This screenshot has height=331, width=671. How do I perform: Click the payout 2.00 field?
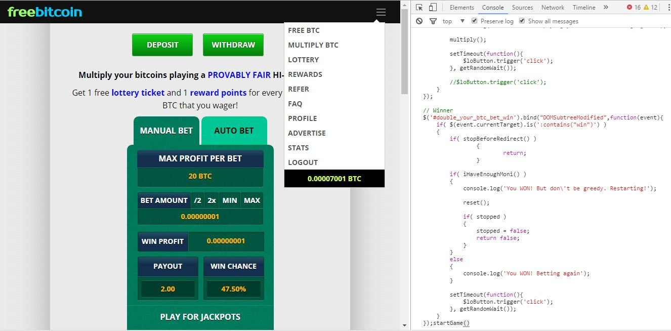coord(167,289)
